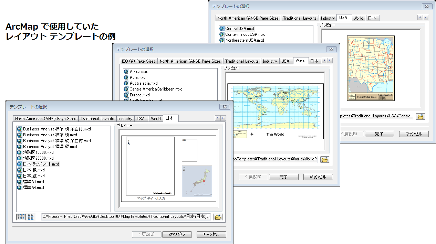Select ConterminousUSA.mxd in the USA dialog
Screen dimensions: 436x244
pos(245,34)
